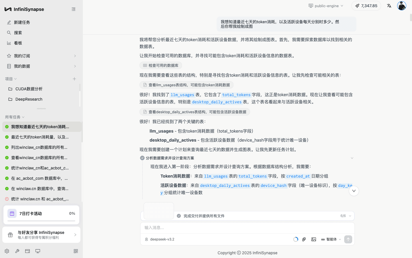Screen dimensions: 412x258
Task: Open the 智能体 dropdown in input bar
Action: (331, 239)
